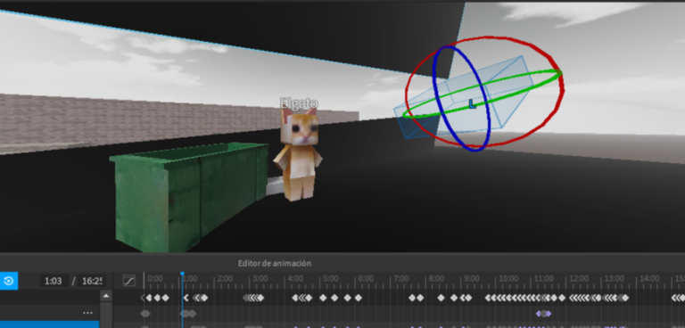Select the first summary keyframe after 5:00
The width and height of the screenshot is (685, 328).
click(323, 298)
